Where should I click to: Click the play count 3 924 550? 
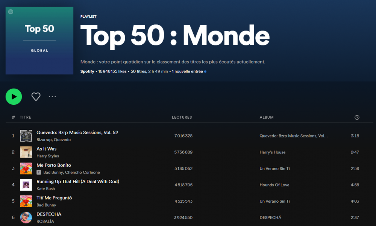click(x=183, y=218)
